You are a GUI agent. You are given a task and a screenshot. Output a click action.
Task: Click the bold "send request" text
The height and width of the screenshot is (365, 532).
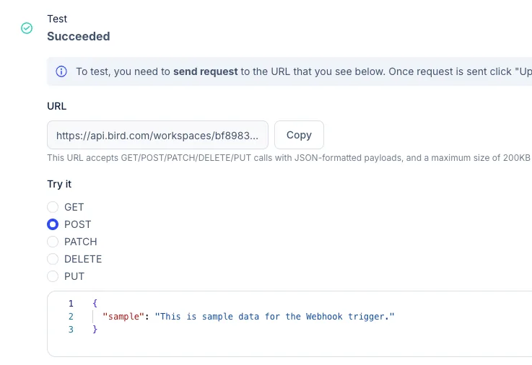[205, 71]
